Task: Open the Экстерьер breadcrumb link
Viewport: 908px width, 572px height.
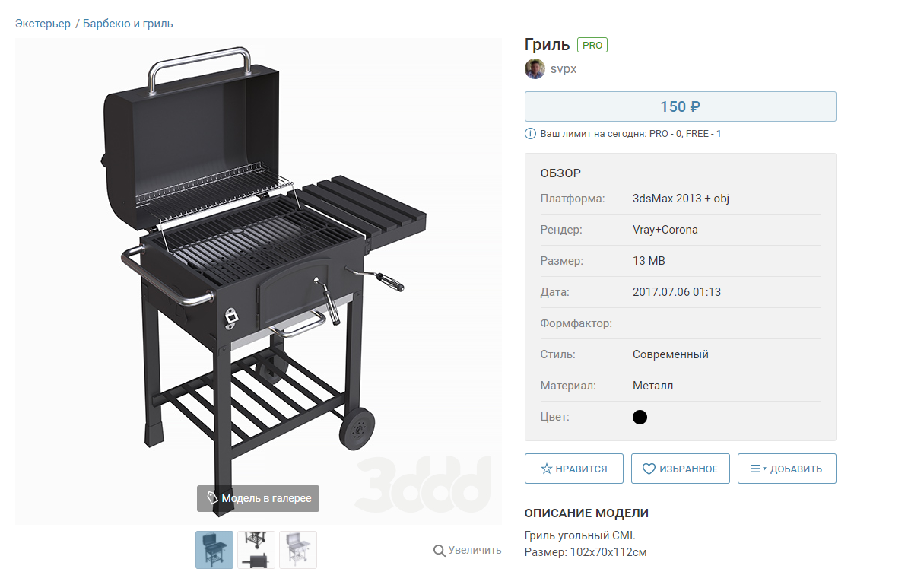Action: 43,24
